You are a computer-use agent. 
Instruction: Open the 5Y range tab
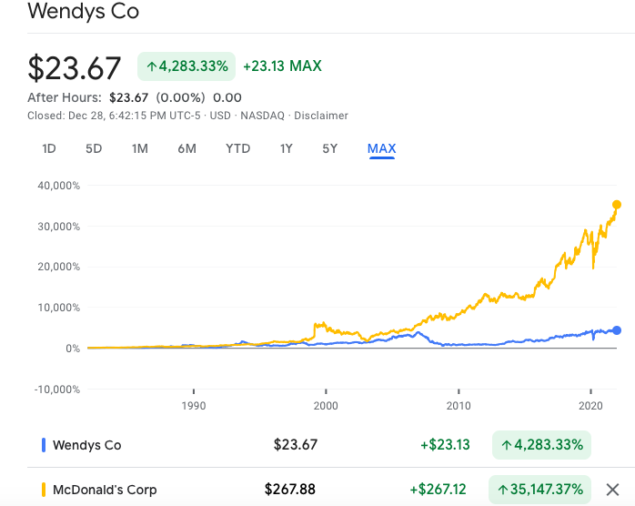329,148
